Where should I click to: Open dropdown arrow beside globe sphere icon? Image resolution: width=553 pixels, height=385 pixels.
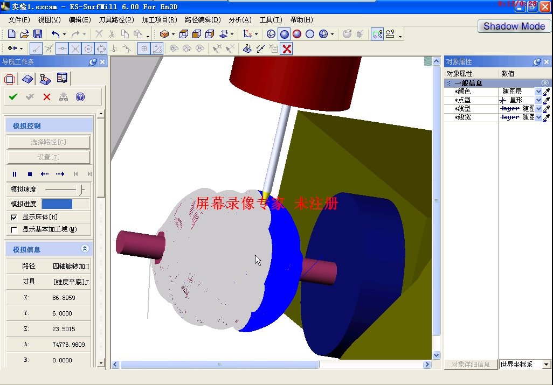tap(332, 34)
